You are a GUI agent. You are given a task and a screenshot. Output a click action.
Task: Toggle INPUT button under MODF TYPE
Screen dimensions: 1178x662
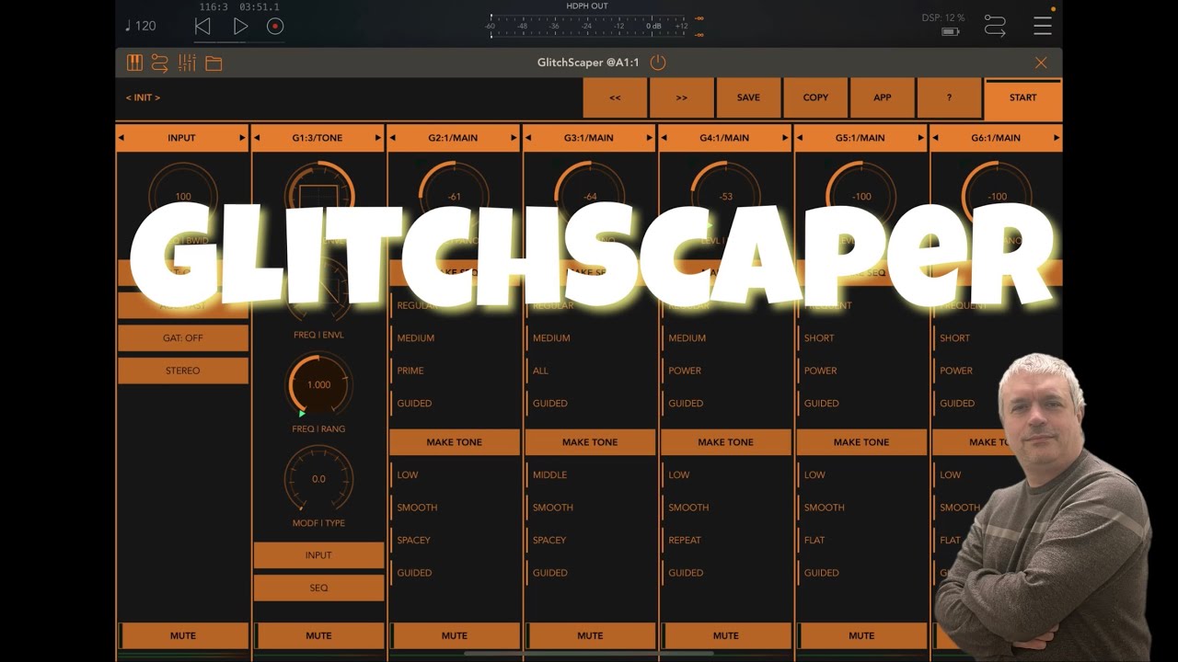pyautogui.click(x=318, y=555)
